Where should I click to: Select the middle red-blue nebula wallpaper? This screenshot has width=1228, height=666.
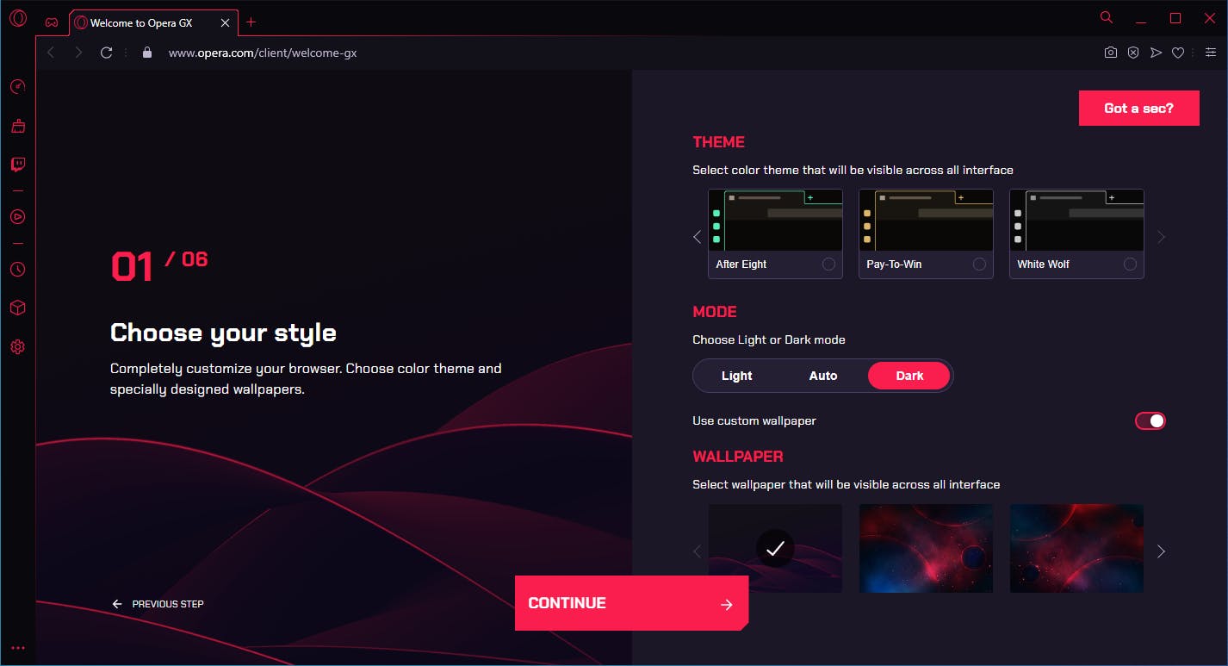926,548
